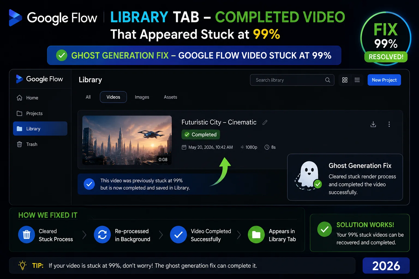Download the Futuristic City video
419x279 pixels.
[373, 124]
